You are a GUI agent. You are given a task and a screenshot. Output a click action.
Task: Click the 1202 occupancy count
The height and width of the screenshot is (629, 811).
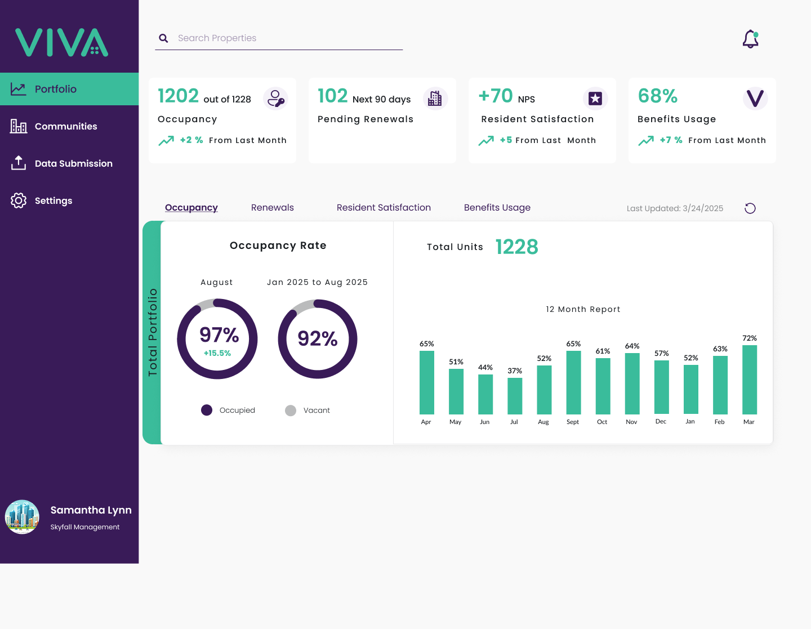click(178, 96)
